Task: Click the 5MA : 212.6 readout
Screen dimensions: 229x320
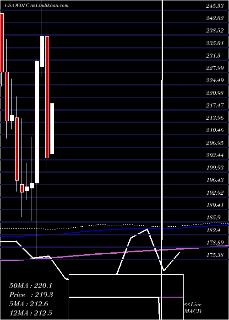Action: 29,304
